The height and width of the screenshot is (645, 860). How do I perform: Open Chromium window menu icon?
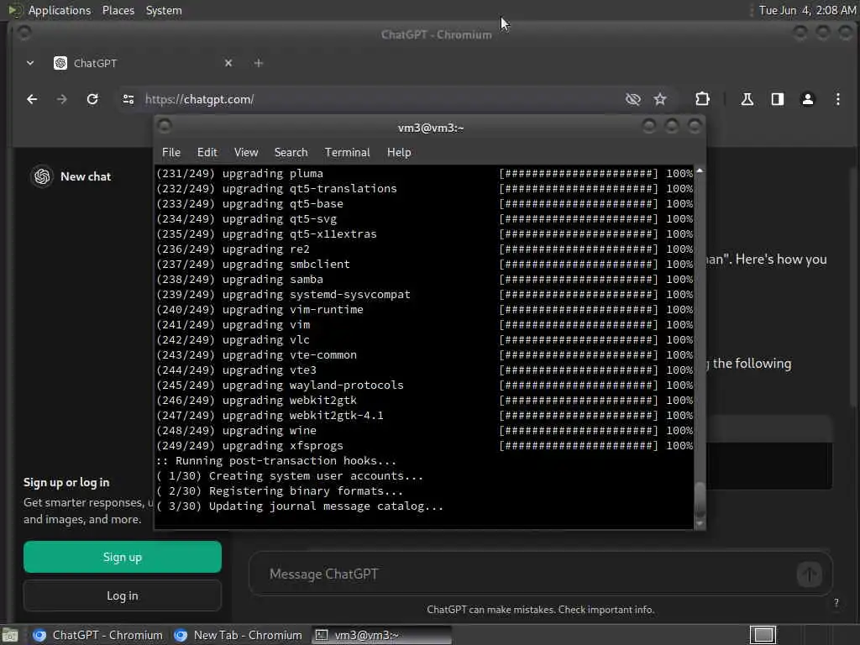(24, 34)
